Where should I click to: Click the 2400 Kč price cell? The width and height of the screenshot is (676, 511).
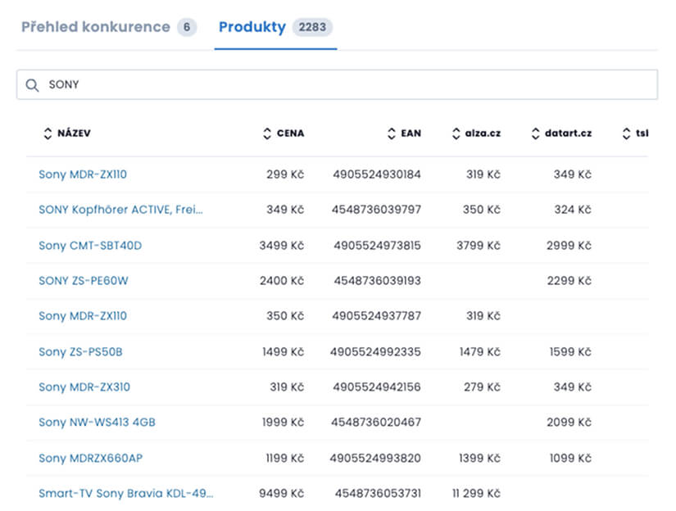pyautogui.click(x=282, y=281)
